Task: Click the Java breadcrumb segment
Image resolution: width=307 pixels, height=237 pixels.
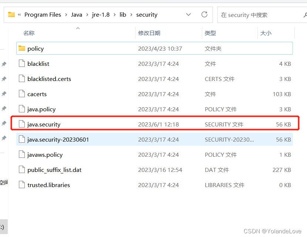Action: coord(76,15)
